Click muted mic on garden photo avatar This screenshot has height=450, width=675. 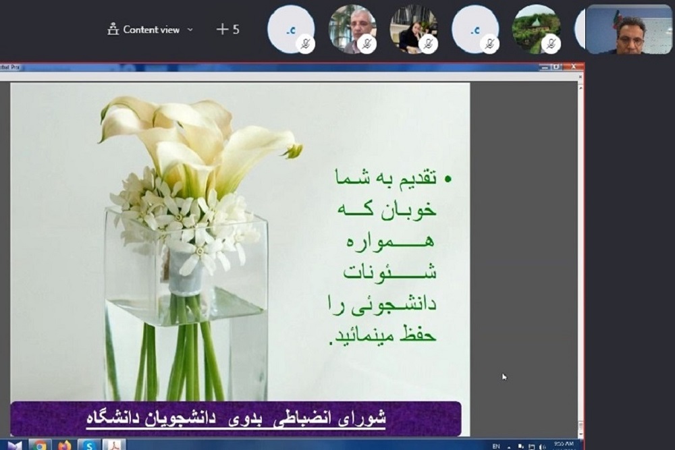(x=551, y=45)
